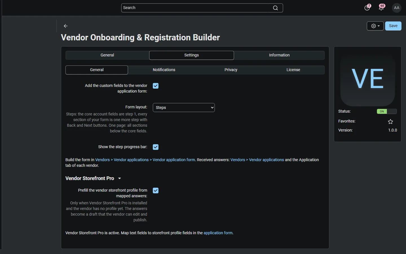Collapse the Vendor Storefront Pro section
The image size is (406, 254).
tap(93, 178)
